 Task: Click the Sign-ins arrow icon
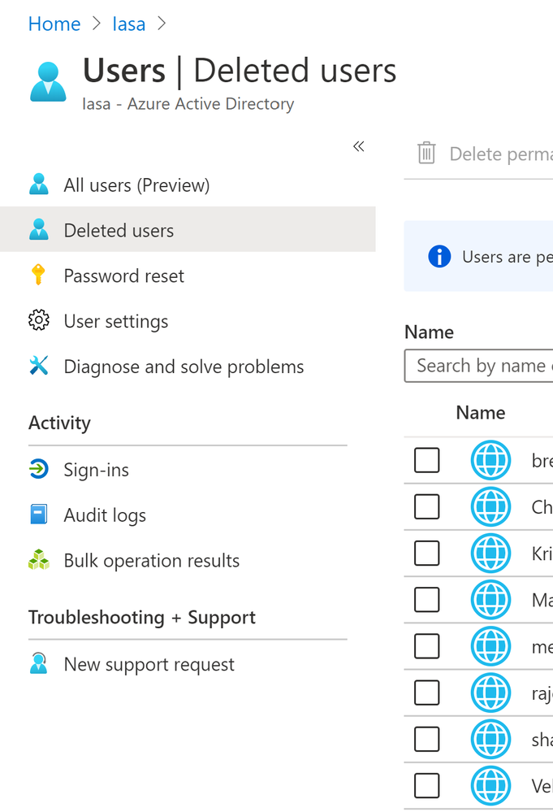click(x=39, y=469)
